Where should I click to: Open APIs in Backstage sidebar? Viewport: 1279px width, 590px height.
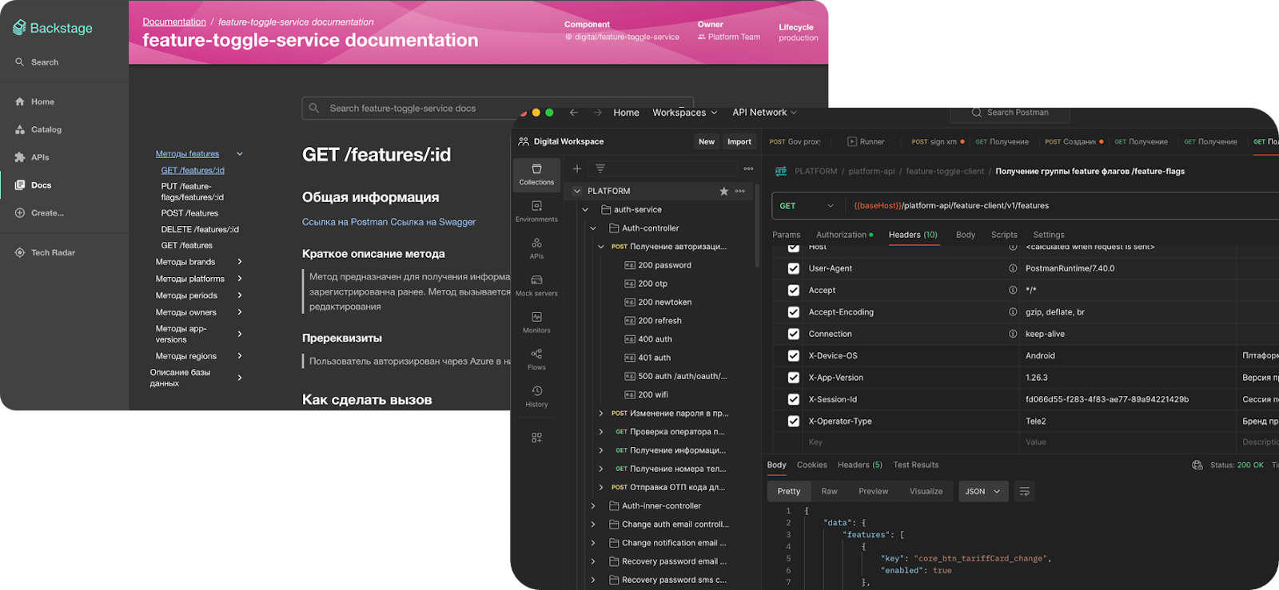tap(32, 157)
